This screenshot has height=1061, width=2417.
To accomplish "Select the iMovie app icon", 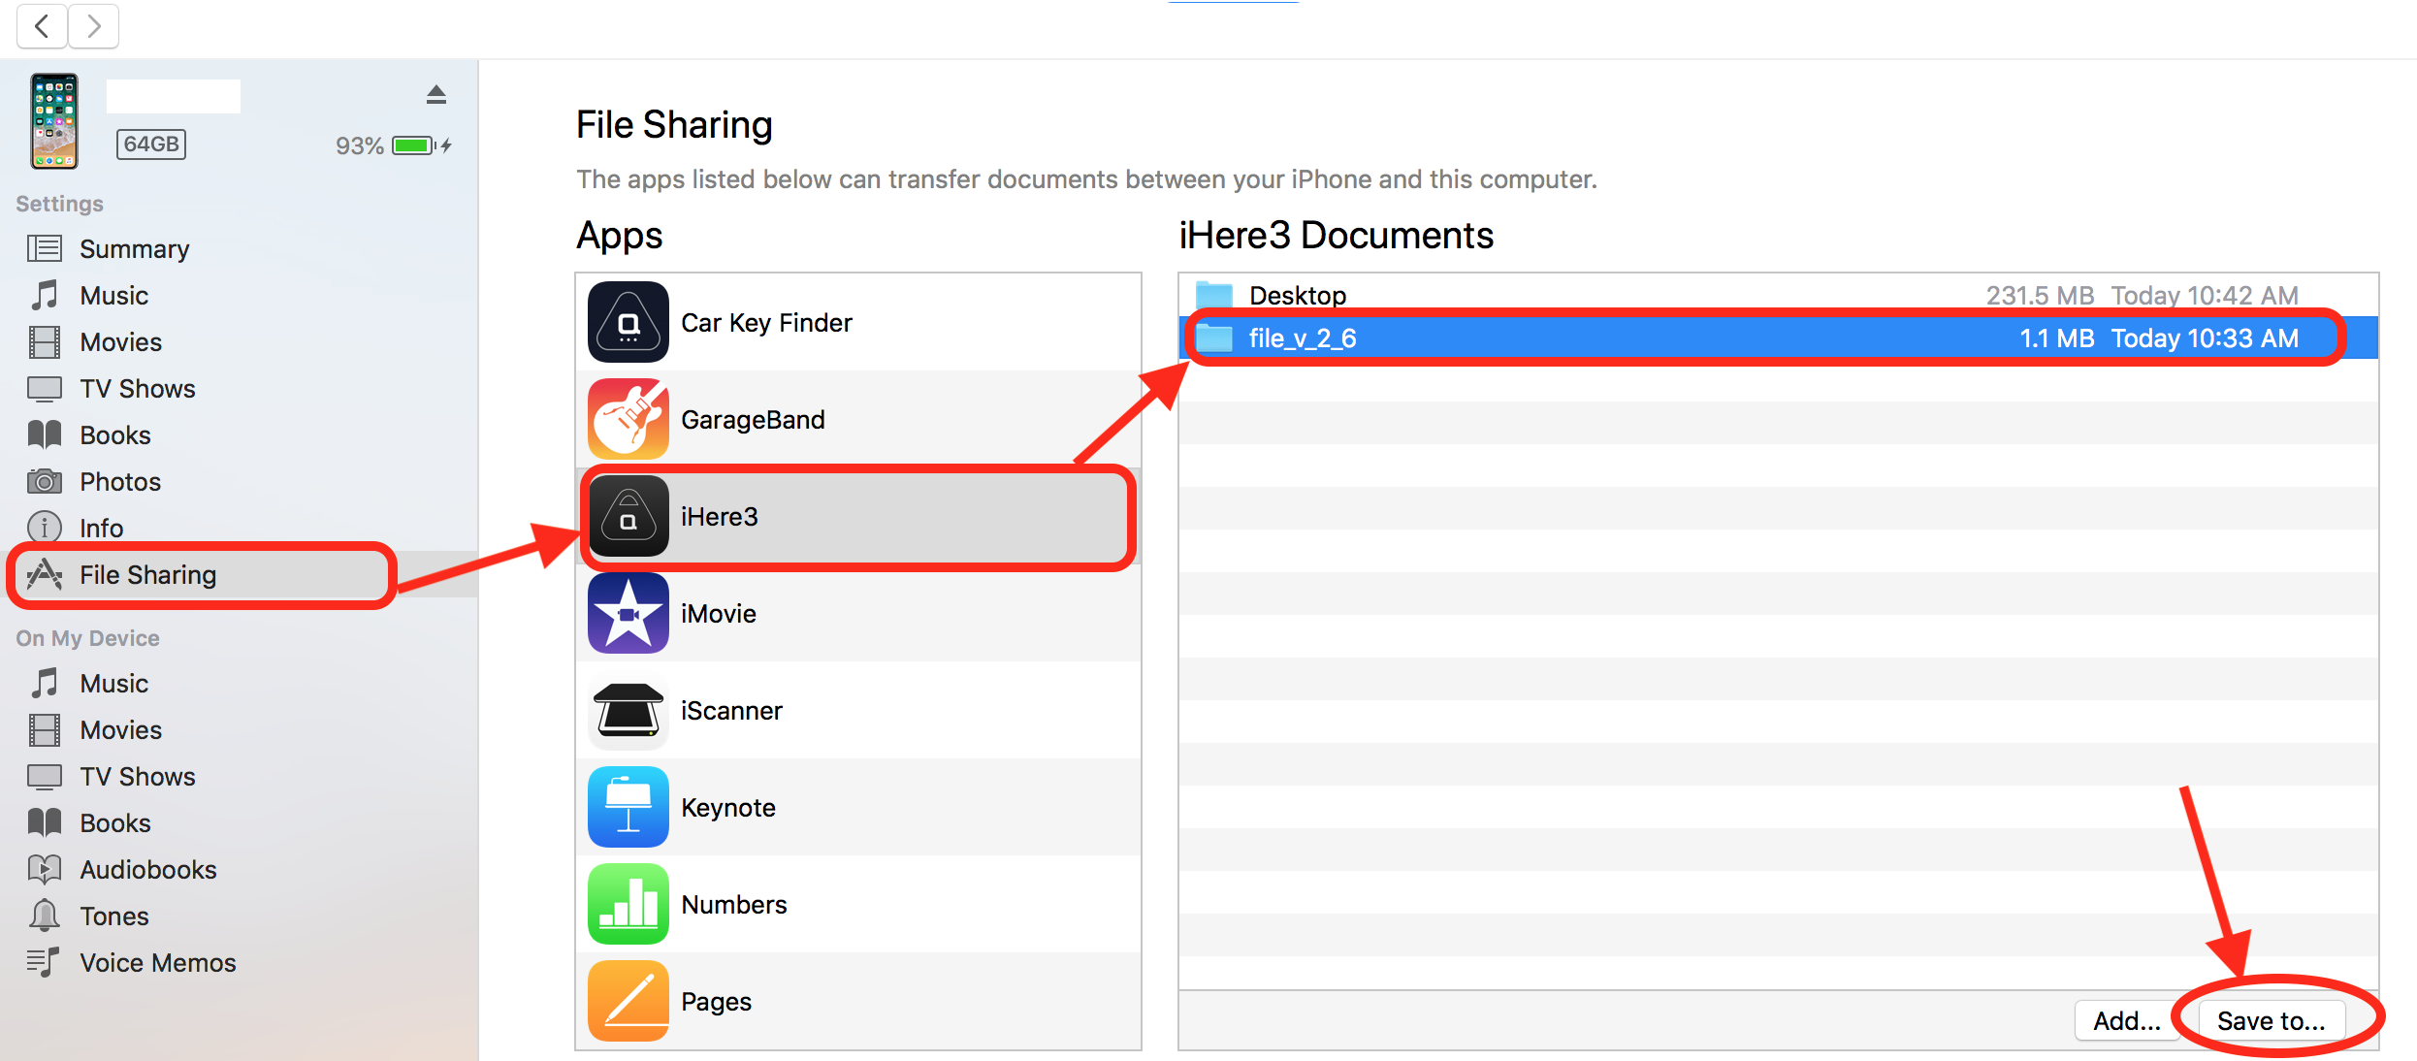I will click(x=628, y=613).
